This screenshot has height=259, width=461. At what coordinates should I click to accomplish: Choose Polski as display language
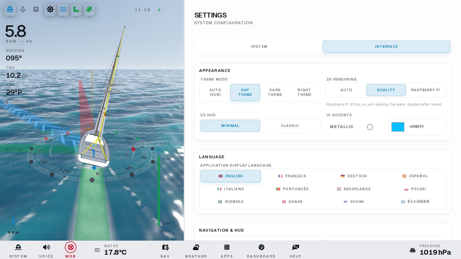pyautogui.click(x=415, y=189)
